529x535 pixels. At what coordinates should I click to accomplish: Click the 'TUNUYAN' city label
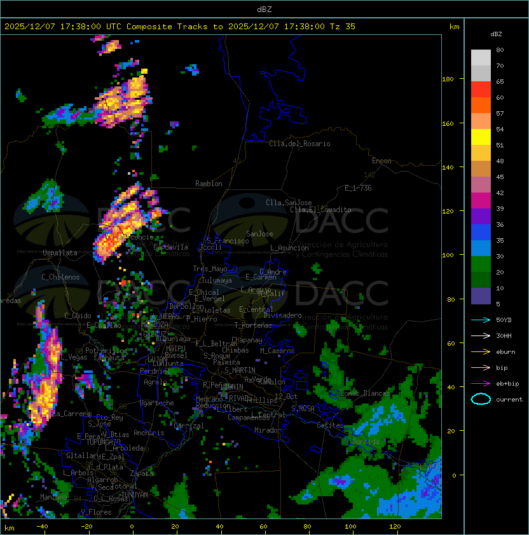[x=135, y=495]
